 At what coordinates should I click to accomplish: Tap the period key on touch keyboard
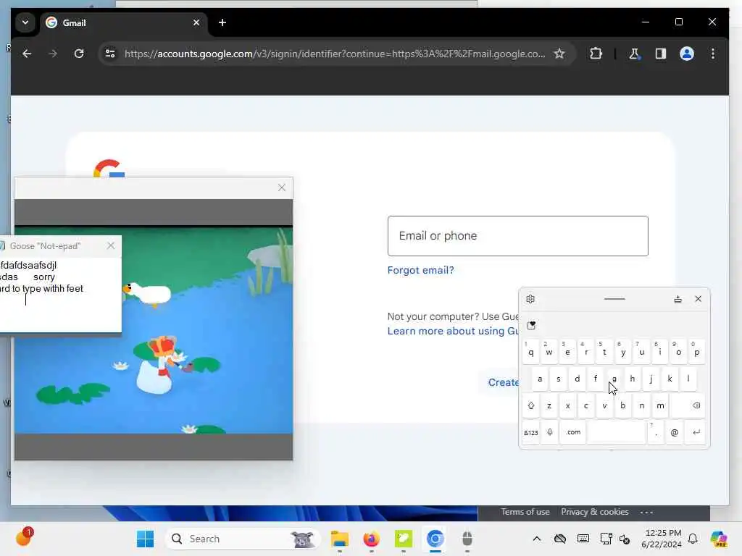coord(655,433)
